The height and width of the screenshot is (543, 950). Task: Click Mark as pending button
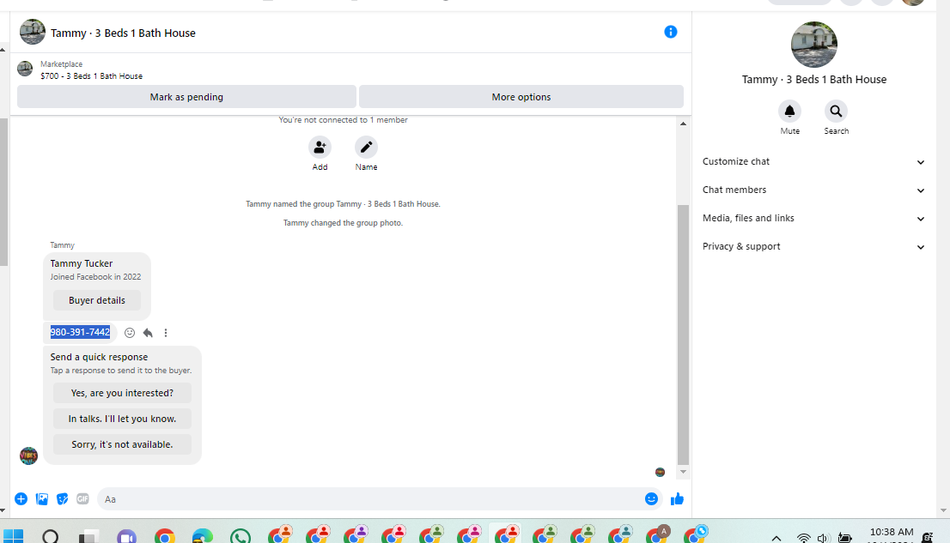(x=186, y=97)
